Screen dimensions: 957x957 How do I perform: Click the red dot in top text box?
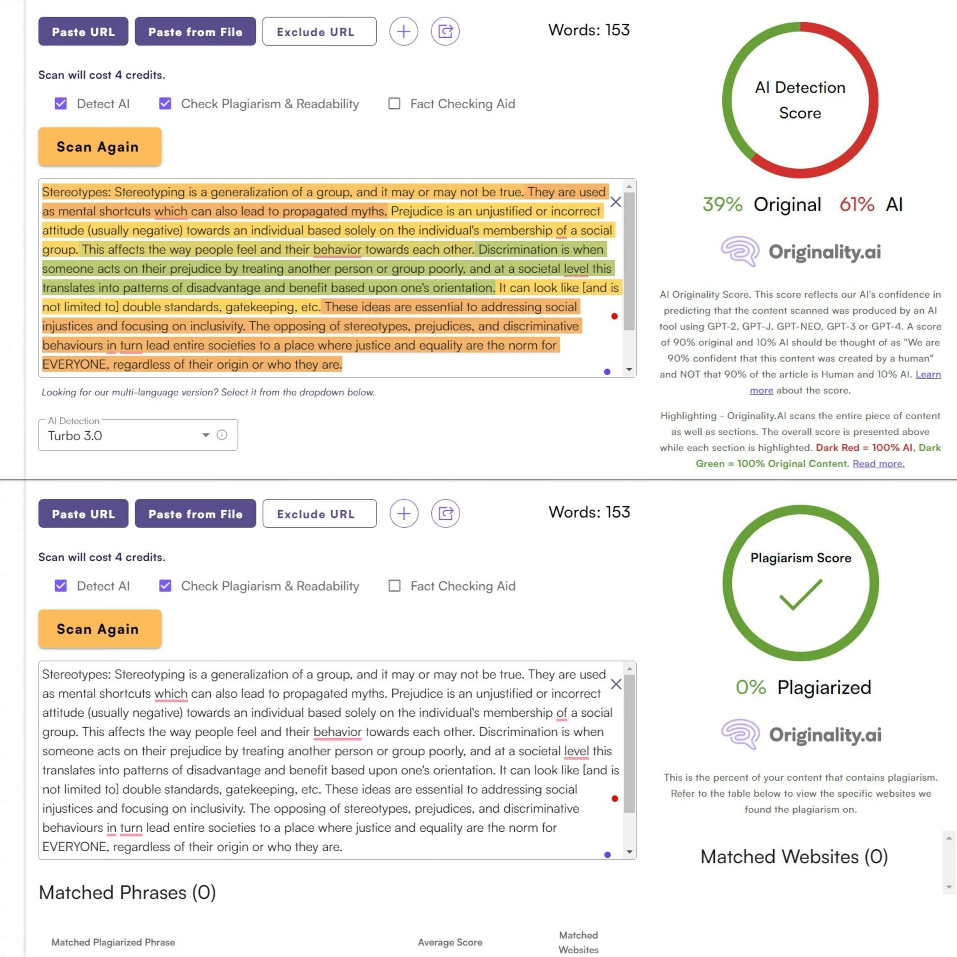coord(614,316)
